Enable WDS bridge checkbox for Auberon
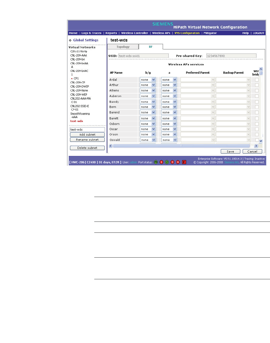Image resolution: width=270 pixels, height=343 pixels. pyautogui.click(x=257, y=96)
